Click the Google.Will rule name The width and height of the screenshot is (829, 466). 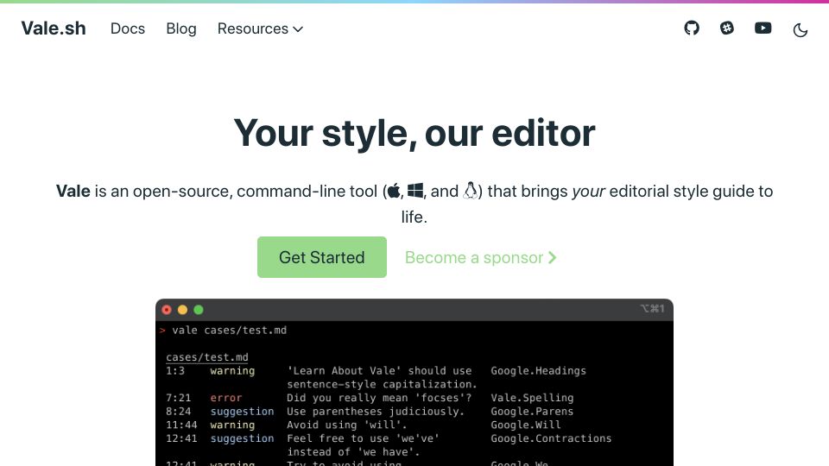click(526, 425)
